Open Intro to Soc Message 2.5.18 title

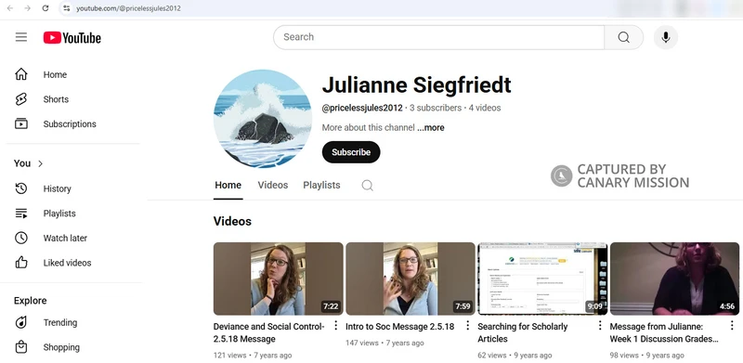pos(400,327)
